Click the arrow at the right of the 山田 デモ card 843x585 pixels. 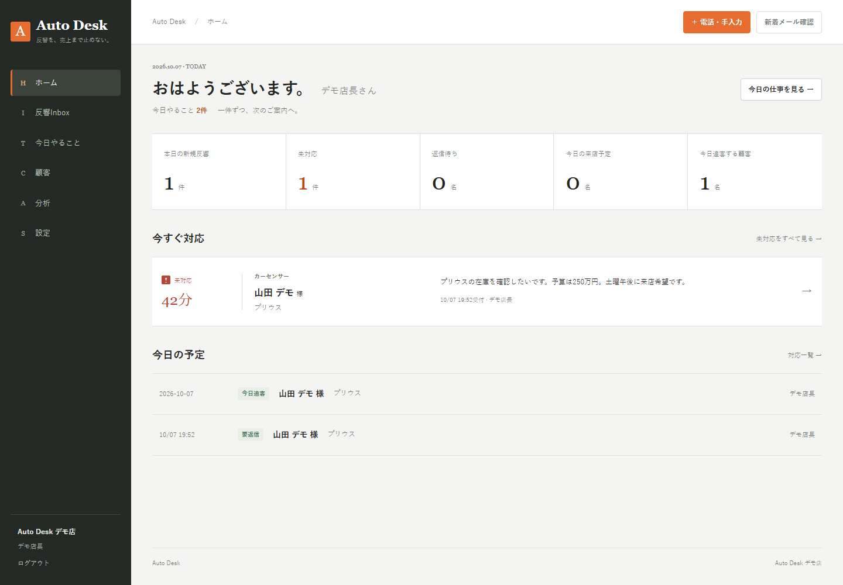click(807, 291)
